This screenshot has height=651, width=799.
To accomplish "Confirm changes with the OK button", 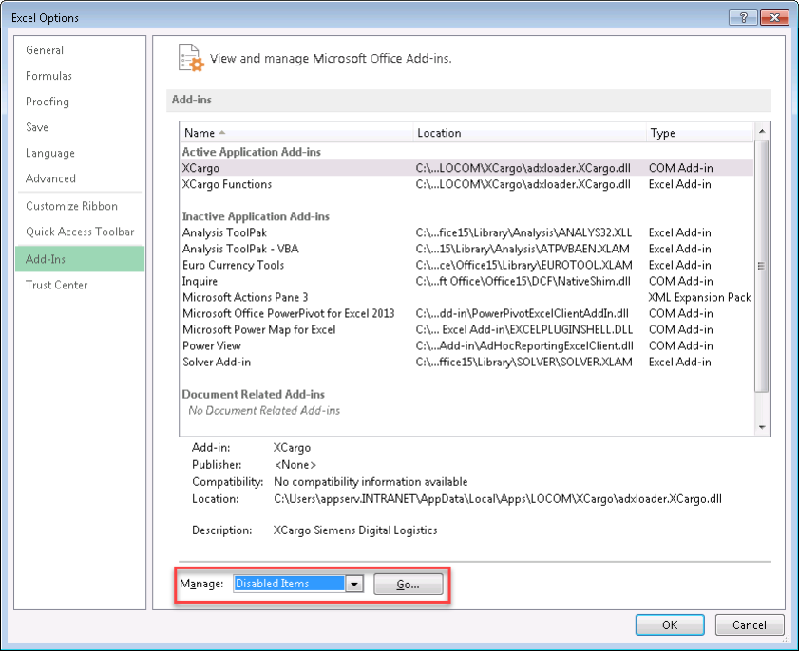I will (x=670, y=624).
